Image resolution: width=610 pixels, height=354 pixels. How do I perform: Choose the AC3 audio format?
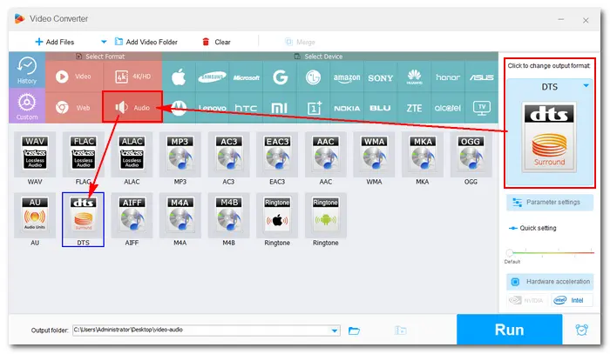click(x=228, y=154)
